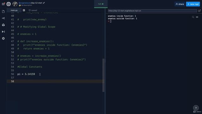Open the user profile avatar
The width and height of the screenshot is (202, 114).
[x=15, y=4]
